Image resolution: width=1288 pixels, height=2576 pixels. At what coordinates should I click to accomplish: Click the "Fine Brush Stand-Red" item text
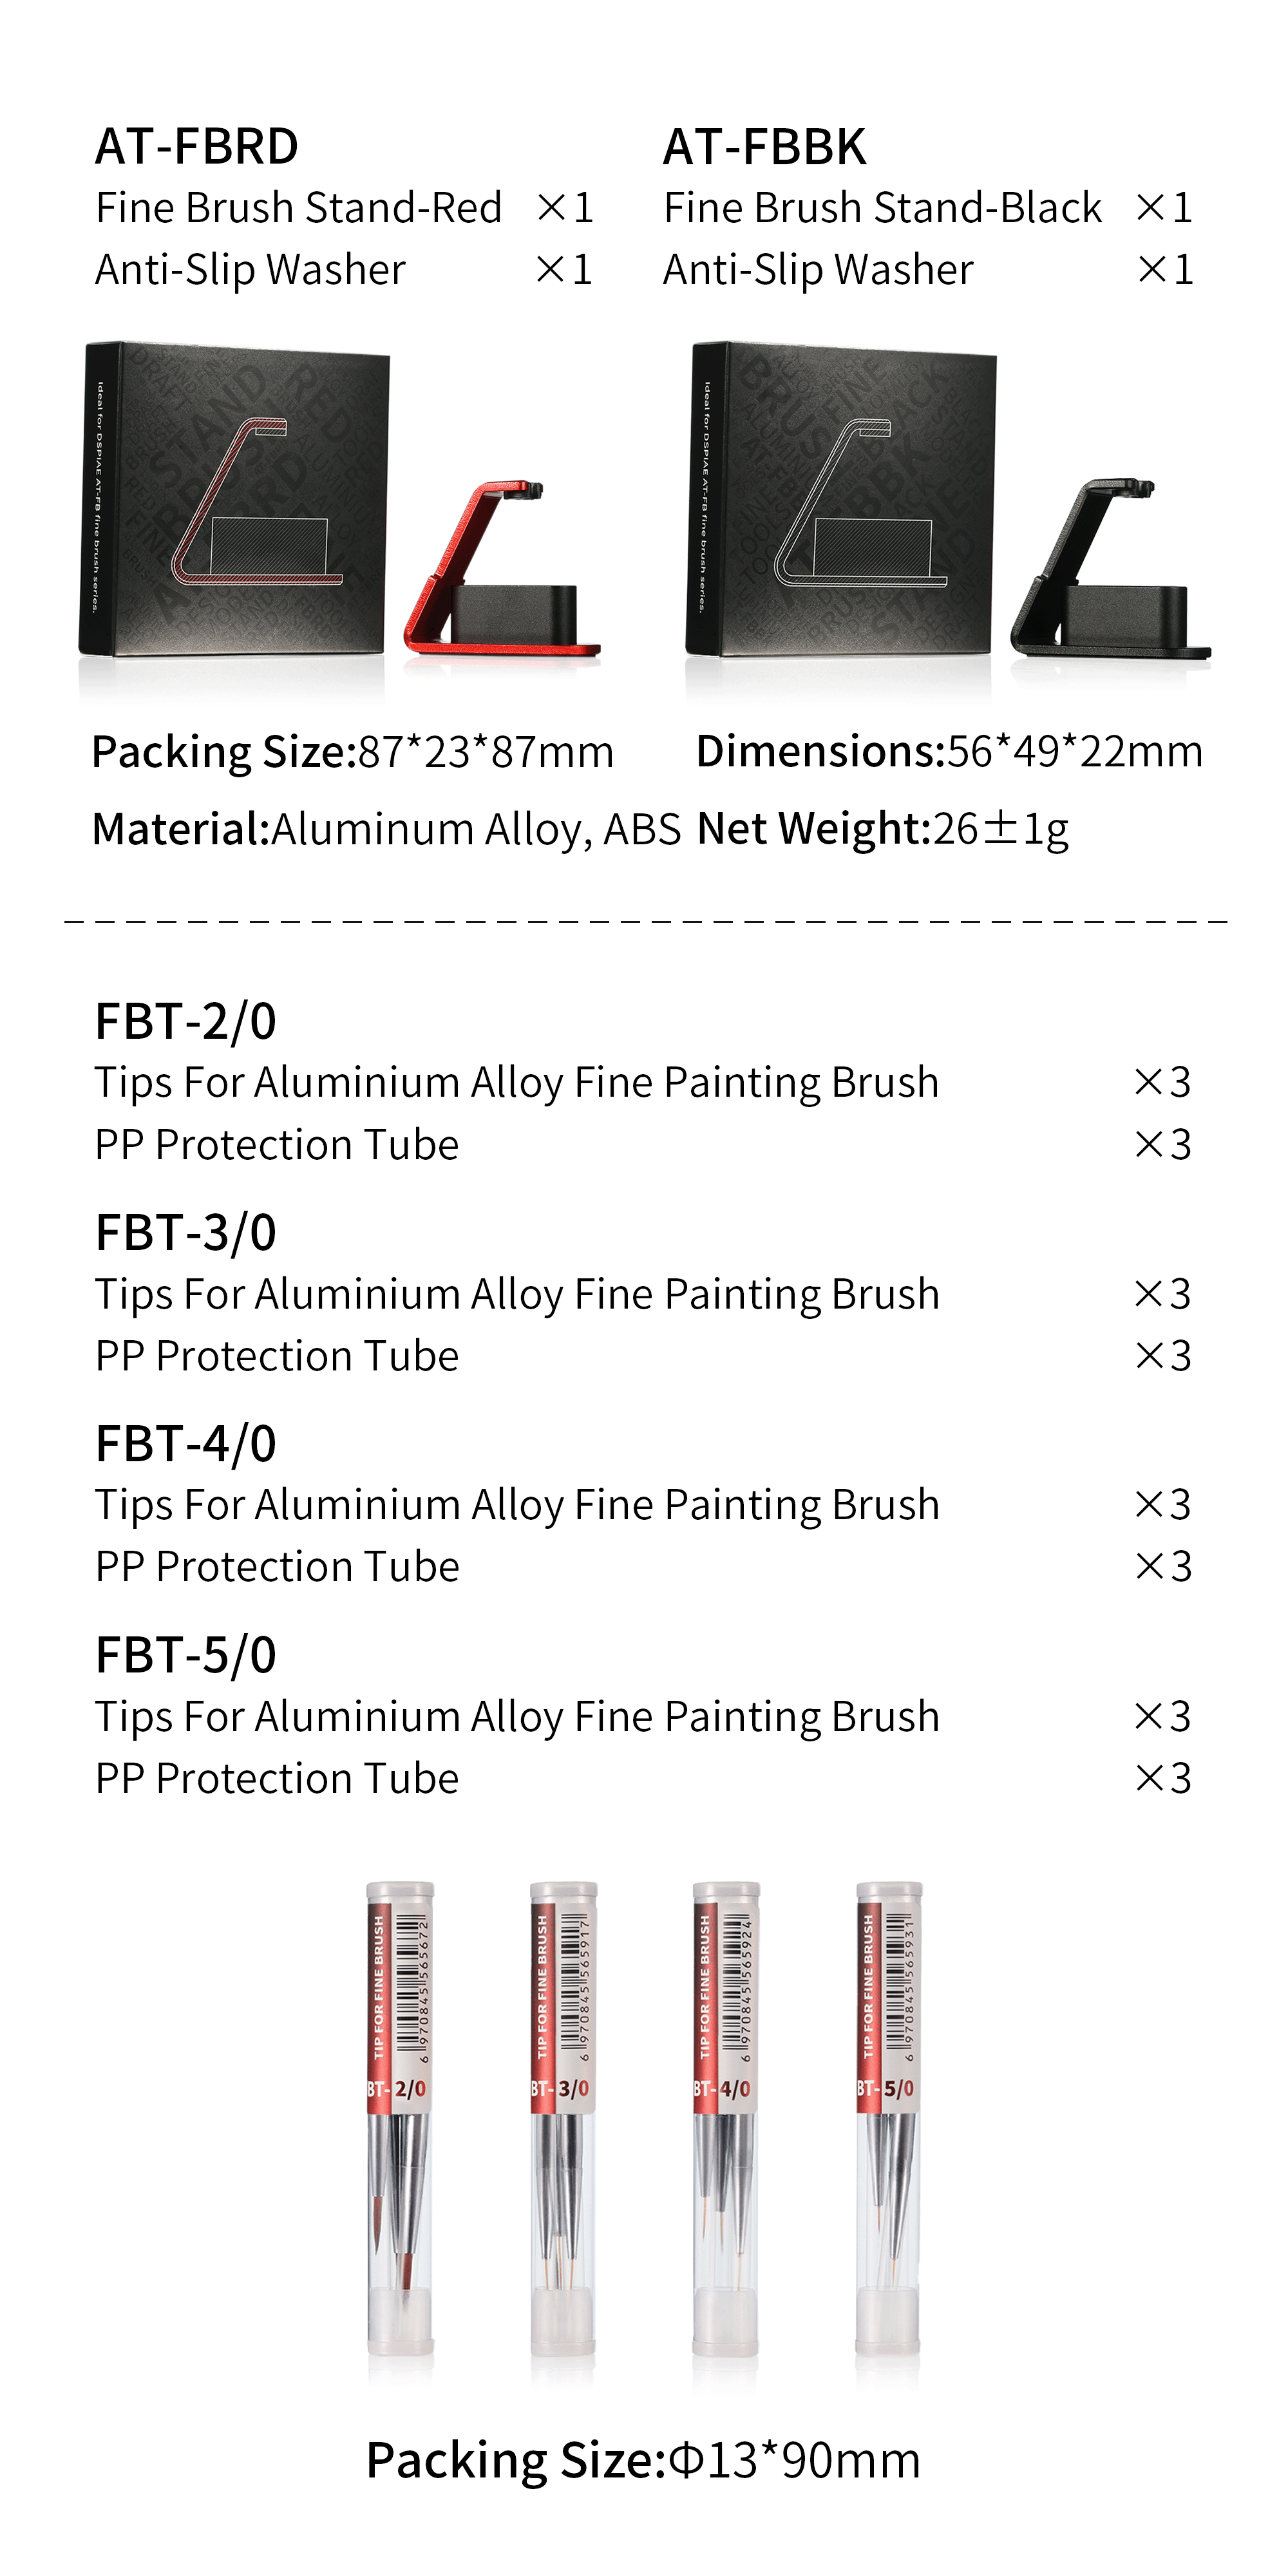coord(299,208)
